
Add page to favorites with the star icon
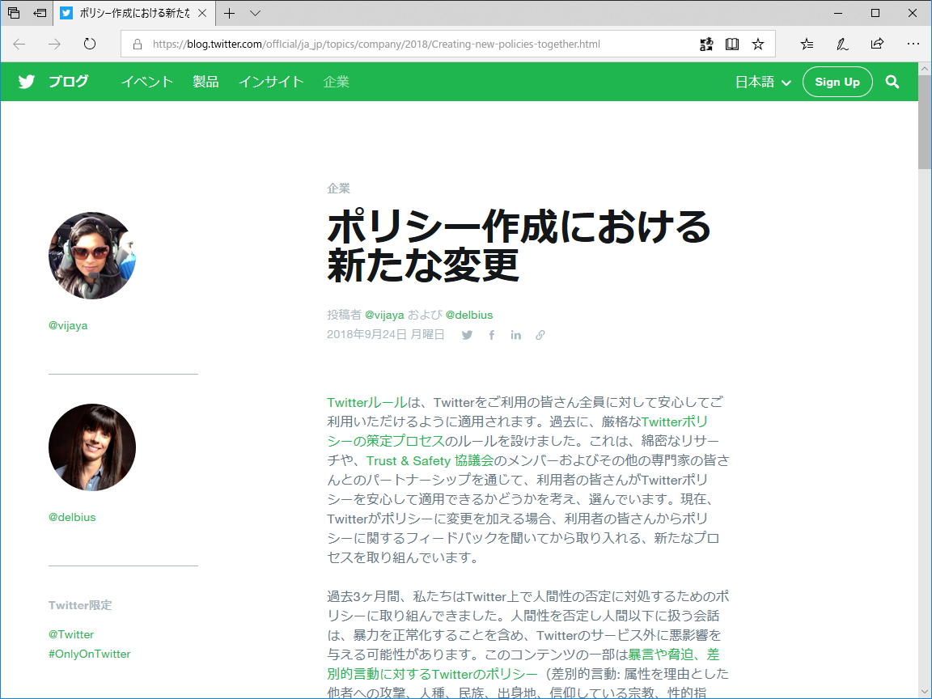[x=758, y=44]
